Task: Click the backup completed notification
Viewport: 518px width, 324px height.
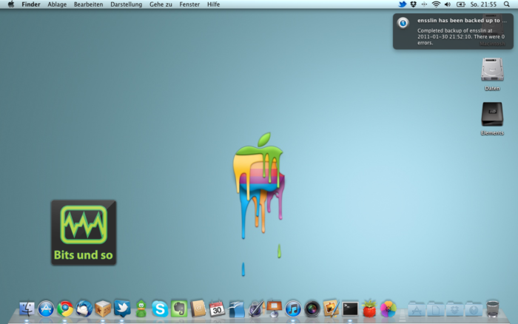Action: coord(454,31)
